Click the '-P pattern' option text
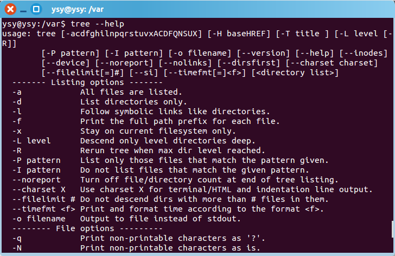The height and width of the screenshot is (256, 395). 36,160
